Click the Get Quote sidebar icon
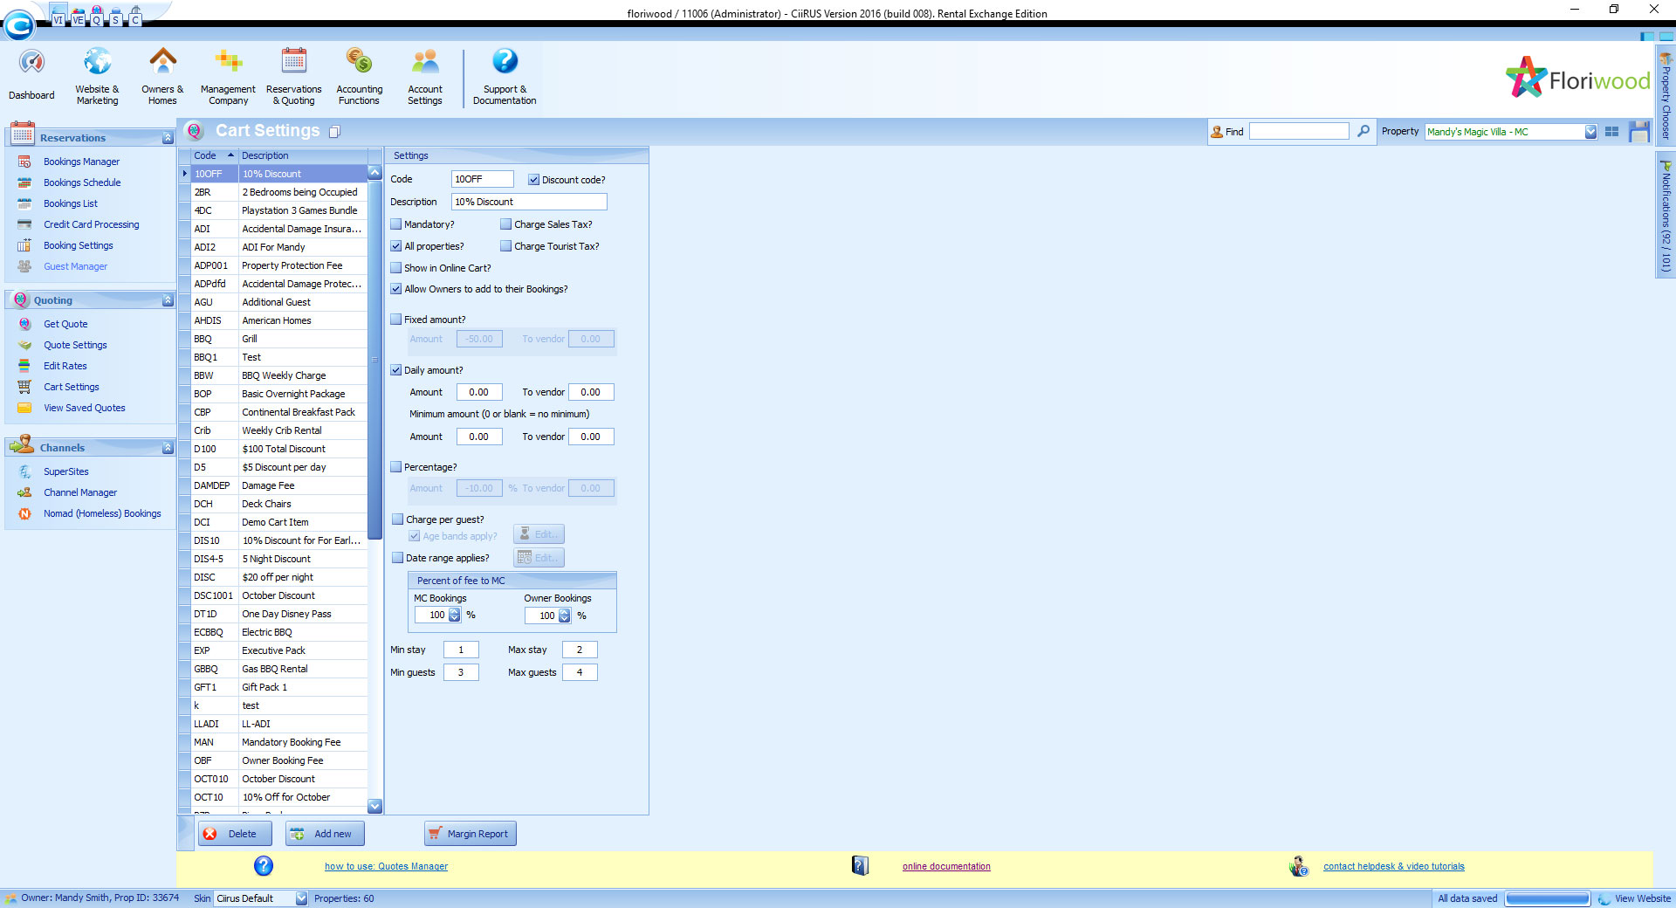Viewport: 1676px width, 908px height. (24, 324)
